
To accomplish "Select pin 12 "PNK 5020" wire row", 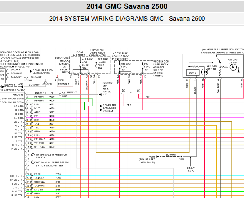I will click(x=40, y=135).
